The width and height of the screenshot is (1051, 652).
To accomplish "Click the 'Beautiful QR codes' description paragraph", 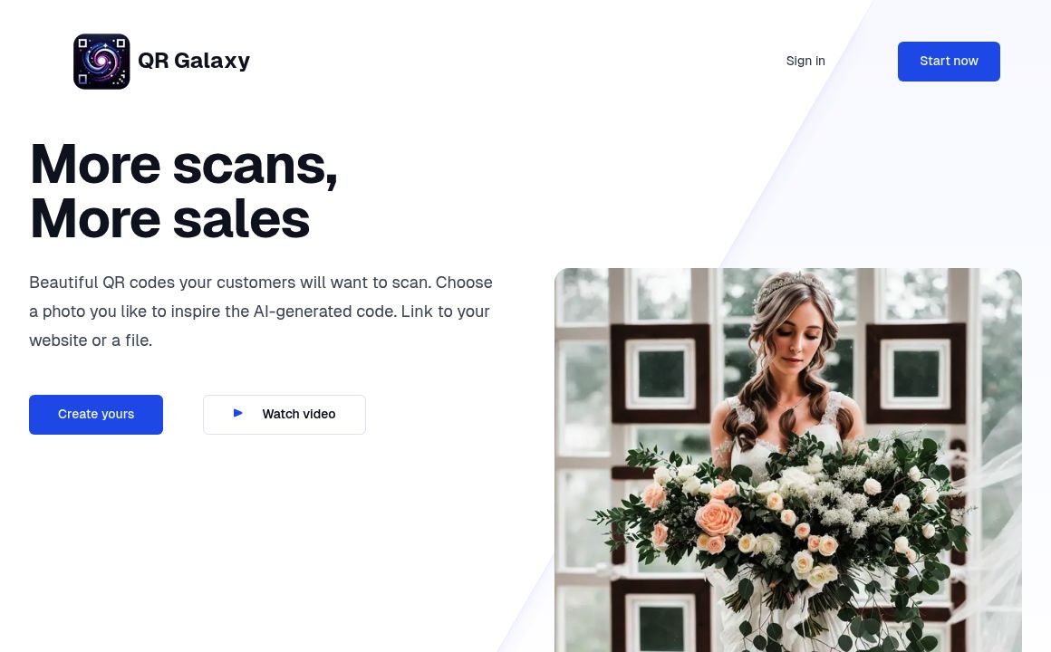I will pos(261,311).
